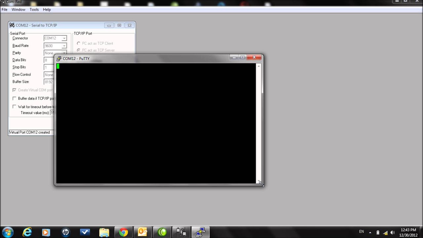Click the 'Parity' label
The height and width of the screenshot is (238, 423).
click(17, 53)
